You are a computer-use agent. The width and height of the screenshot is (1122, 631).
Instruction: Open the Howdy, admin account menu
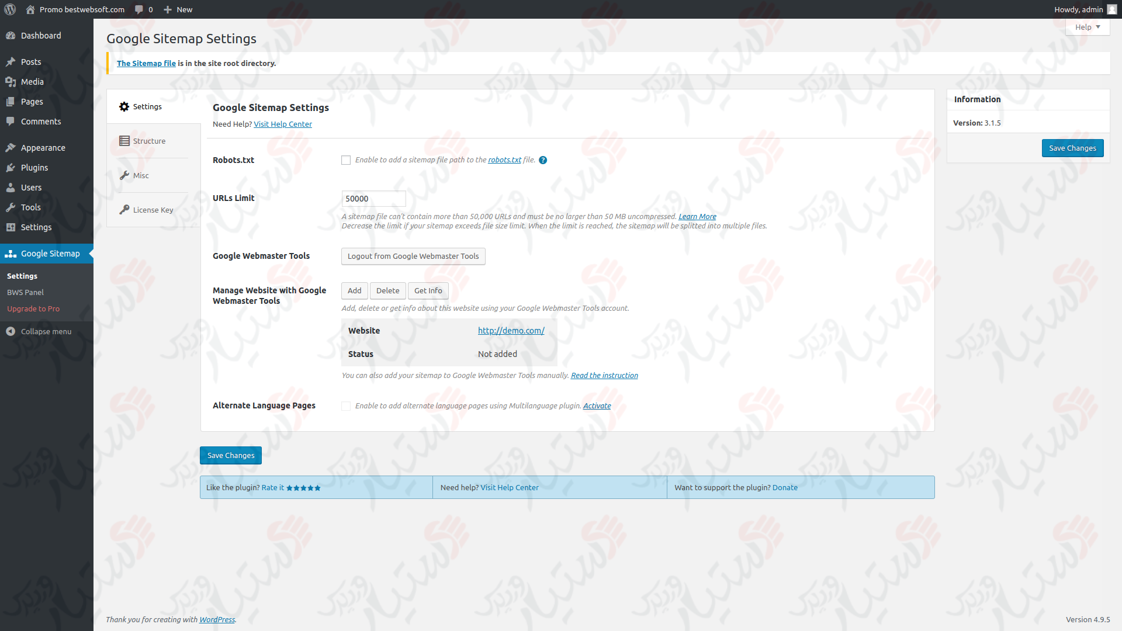pos(1078,9)
